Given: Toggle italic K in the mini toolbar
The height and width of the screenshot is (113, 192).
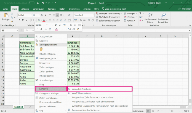Looking at the screenshot, I should [x=41, y=29].
